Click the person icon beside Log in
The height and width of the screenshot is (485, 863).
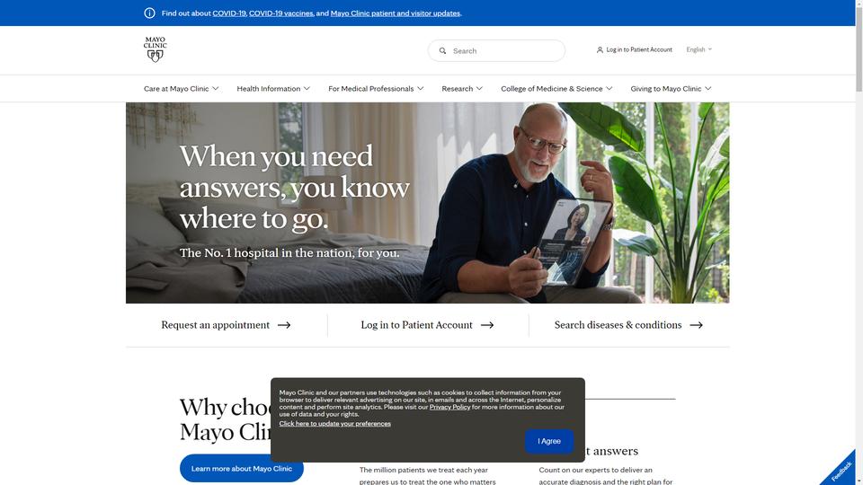(600, 49)
